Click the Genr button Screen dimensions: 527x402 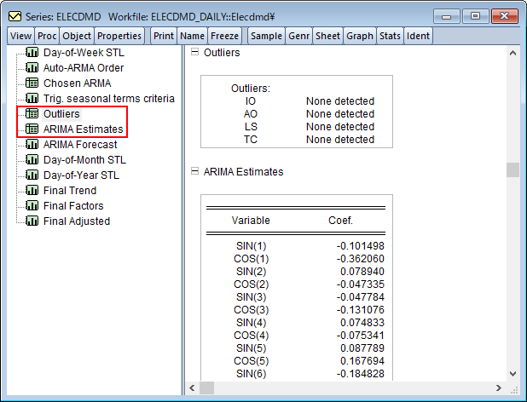[x=298, y=36]
